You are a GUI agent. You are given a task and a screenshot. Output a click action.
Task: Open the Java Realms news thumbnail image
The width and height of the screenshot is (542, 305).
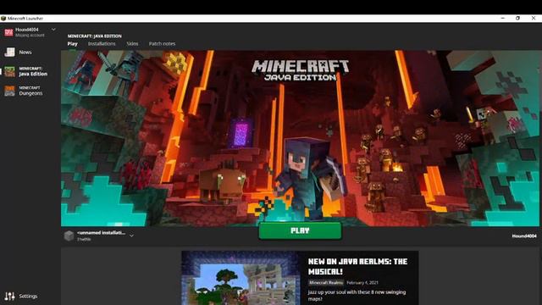(241, 278)
